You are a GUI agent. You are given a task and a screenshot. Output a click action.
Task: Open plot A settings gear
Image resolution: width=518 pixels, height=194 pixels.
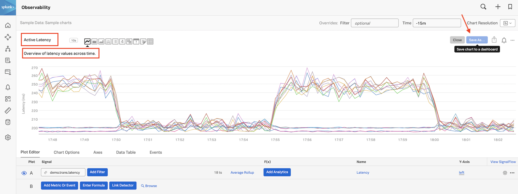pyautogui.click(x=505, y=173)
